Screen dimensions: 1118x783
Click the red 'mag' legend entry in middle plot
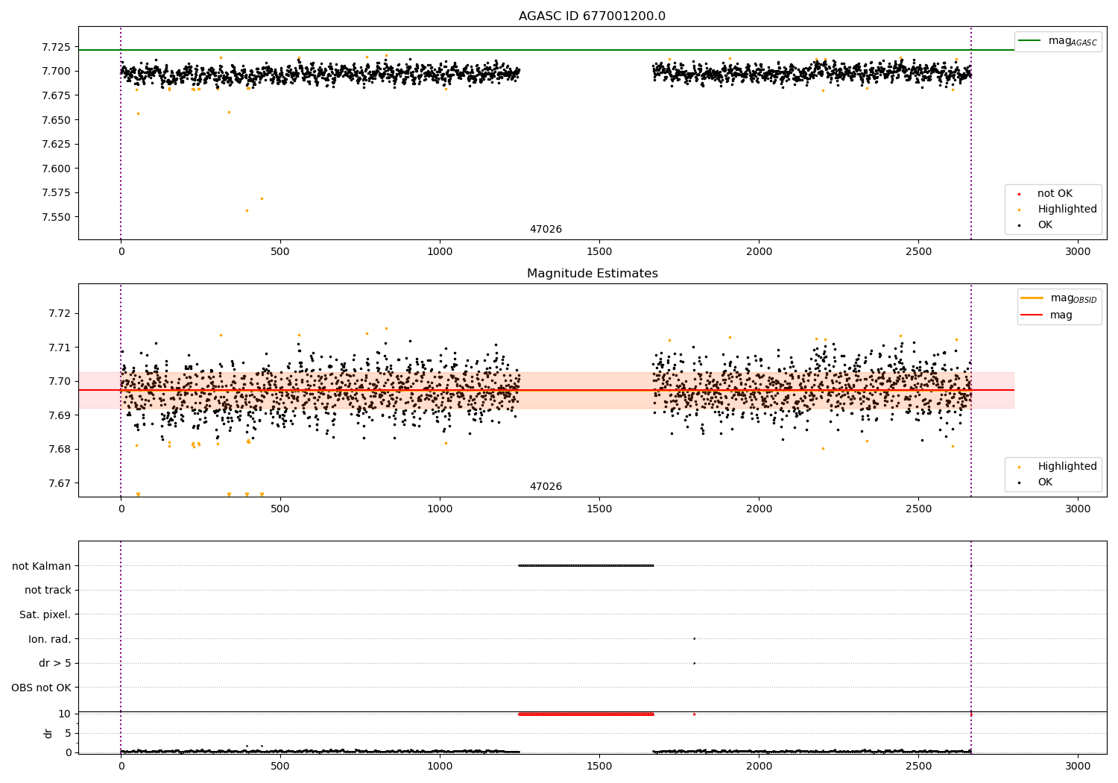point(1061,315)
